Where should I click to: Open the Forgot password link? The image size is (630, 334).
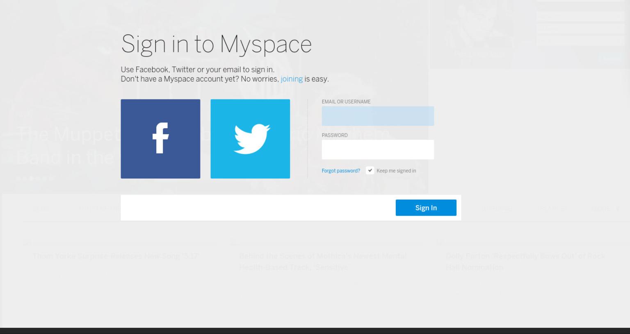(341, 171)
